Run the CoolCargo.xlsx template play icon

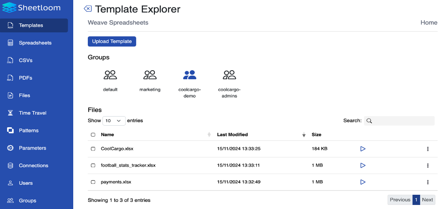tap(362, 149)
